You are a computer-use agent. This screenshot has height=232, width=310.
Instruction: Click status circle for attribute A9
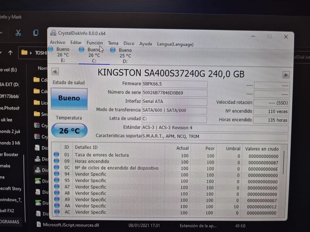[57, 199]
